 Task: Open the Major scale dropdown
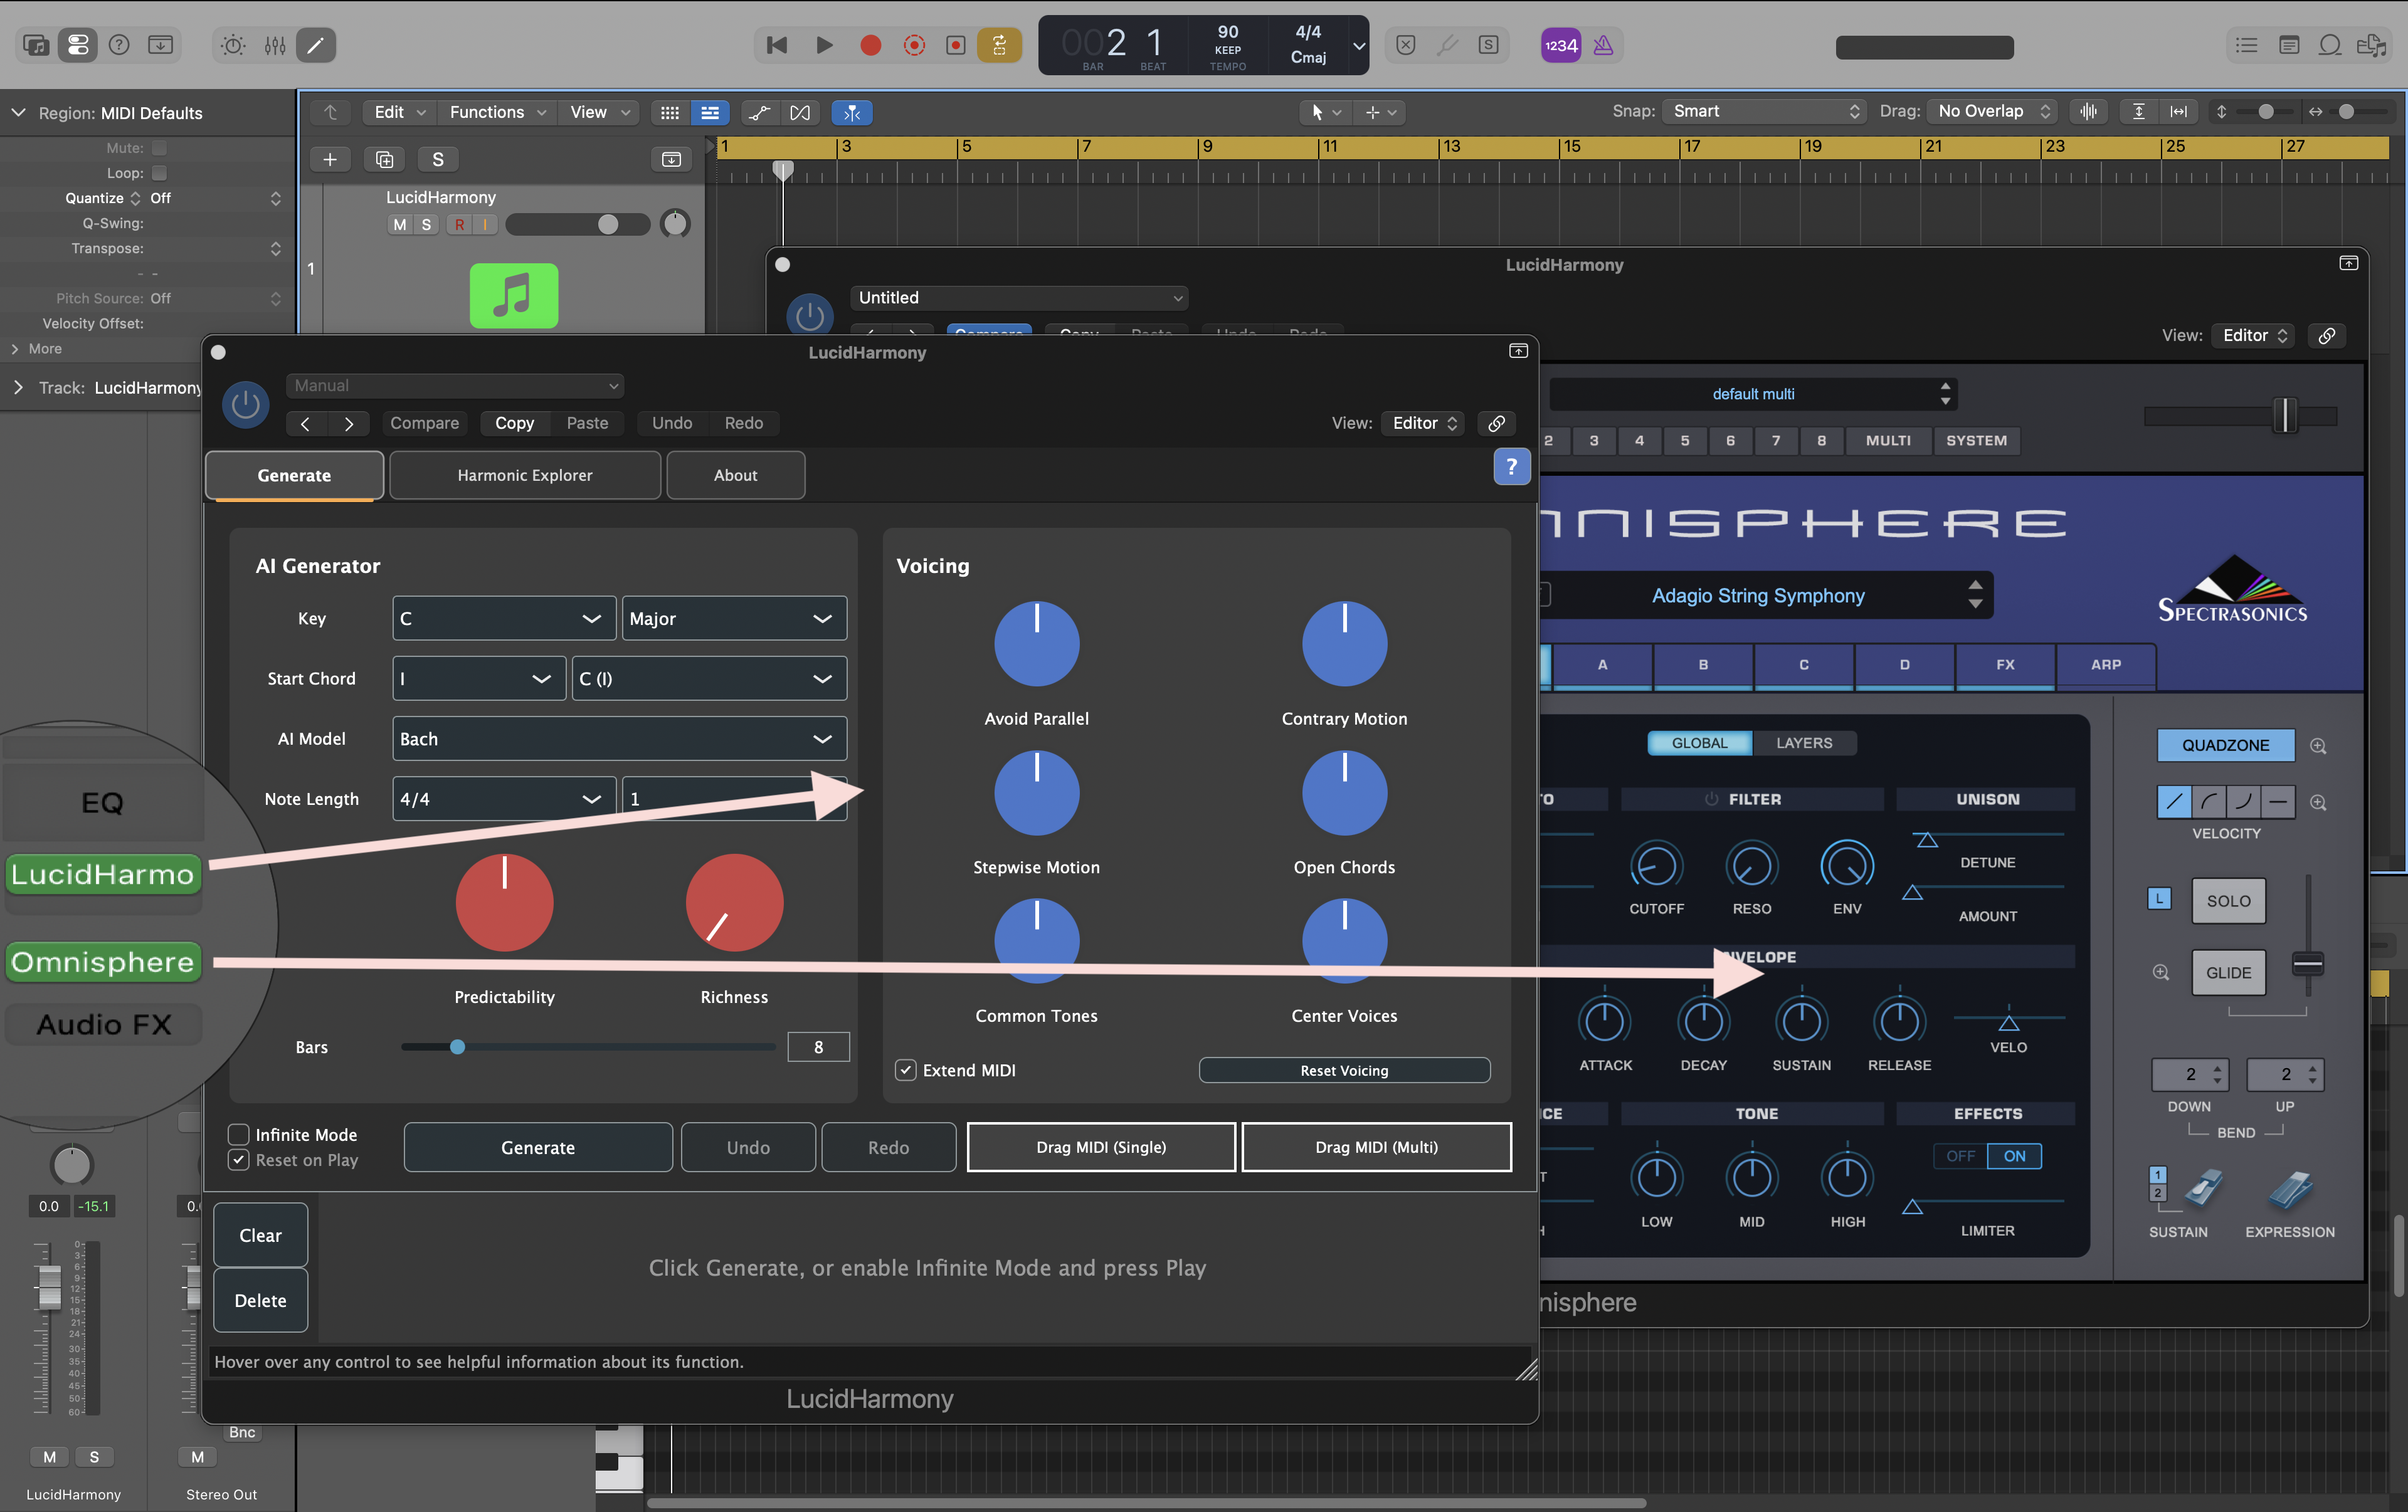(x=733, y=619)
